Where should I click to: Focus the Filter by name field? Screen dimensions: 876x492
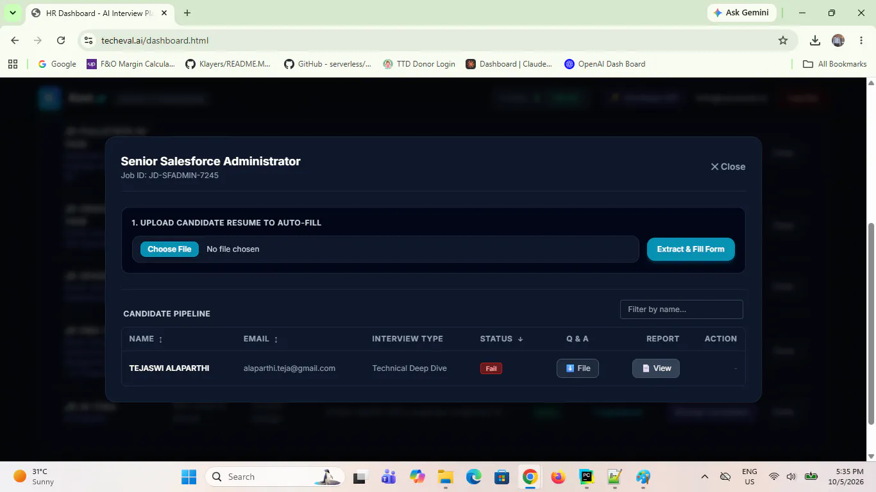[681, 309]
